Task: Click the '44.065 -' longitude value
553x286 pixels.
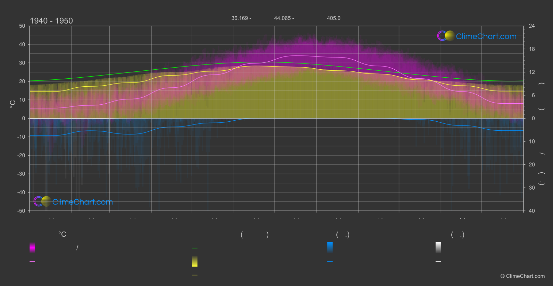Action: [x=284, y=18]
